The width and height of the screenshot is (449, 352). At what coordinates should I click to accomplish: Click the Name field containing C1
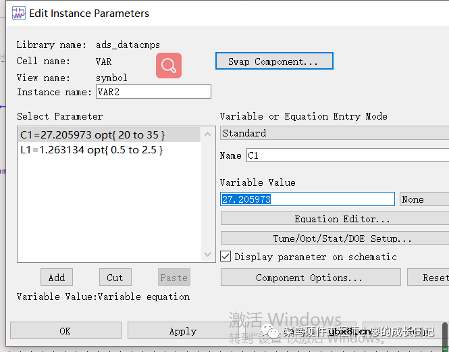[347, 155]
